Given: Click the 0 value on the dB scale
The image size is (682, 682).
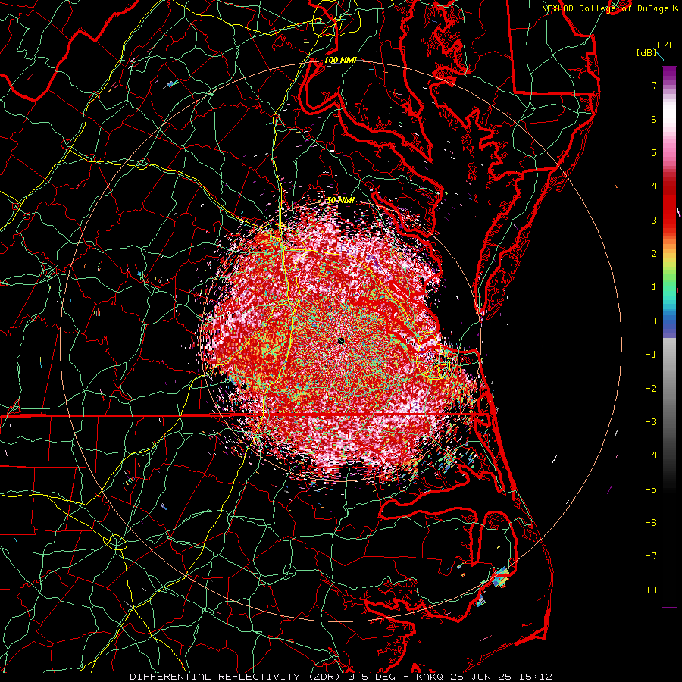Looking at the screenshot, I should [x=654, y=321].
